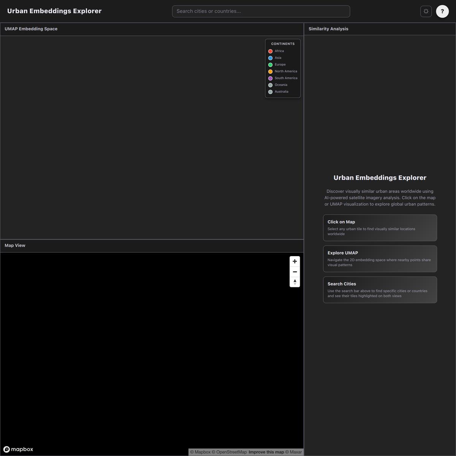
Task: Click the Improve this map link
Action: tap(266, 452)
